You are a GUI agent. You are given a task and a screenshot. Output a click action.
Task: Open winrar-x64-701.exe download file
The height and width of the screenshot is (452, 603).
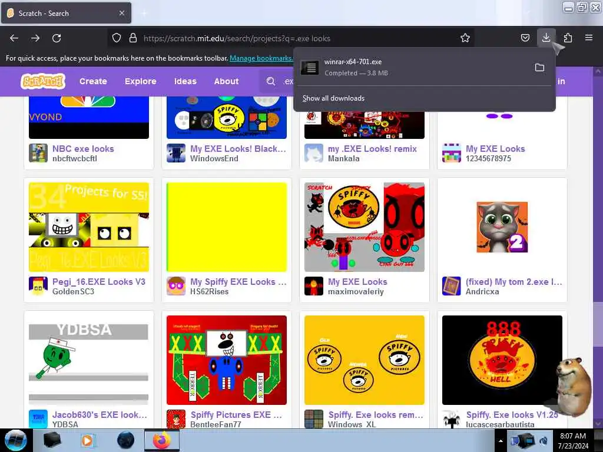pos(412,67)
